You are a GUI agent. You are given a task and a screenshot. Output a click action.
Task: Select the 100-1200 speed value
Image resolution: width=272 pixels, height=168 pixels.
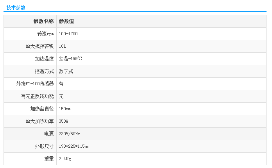[x=68, y=34]
